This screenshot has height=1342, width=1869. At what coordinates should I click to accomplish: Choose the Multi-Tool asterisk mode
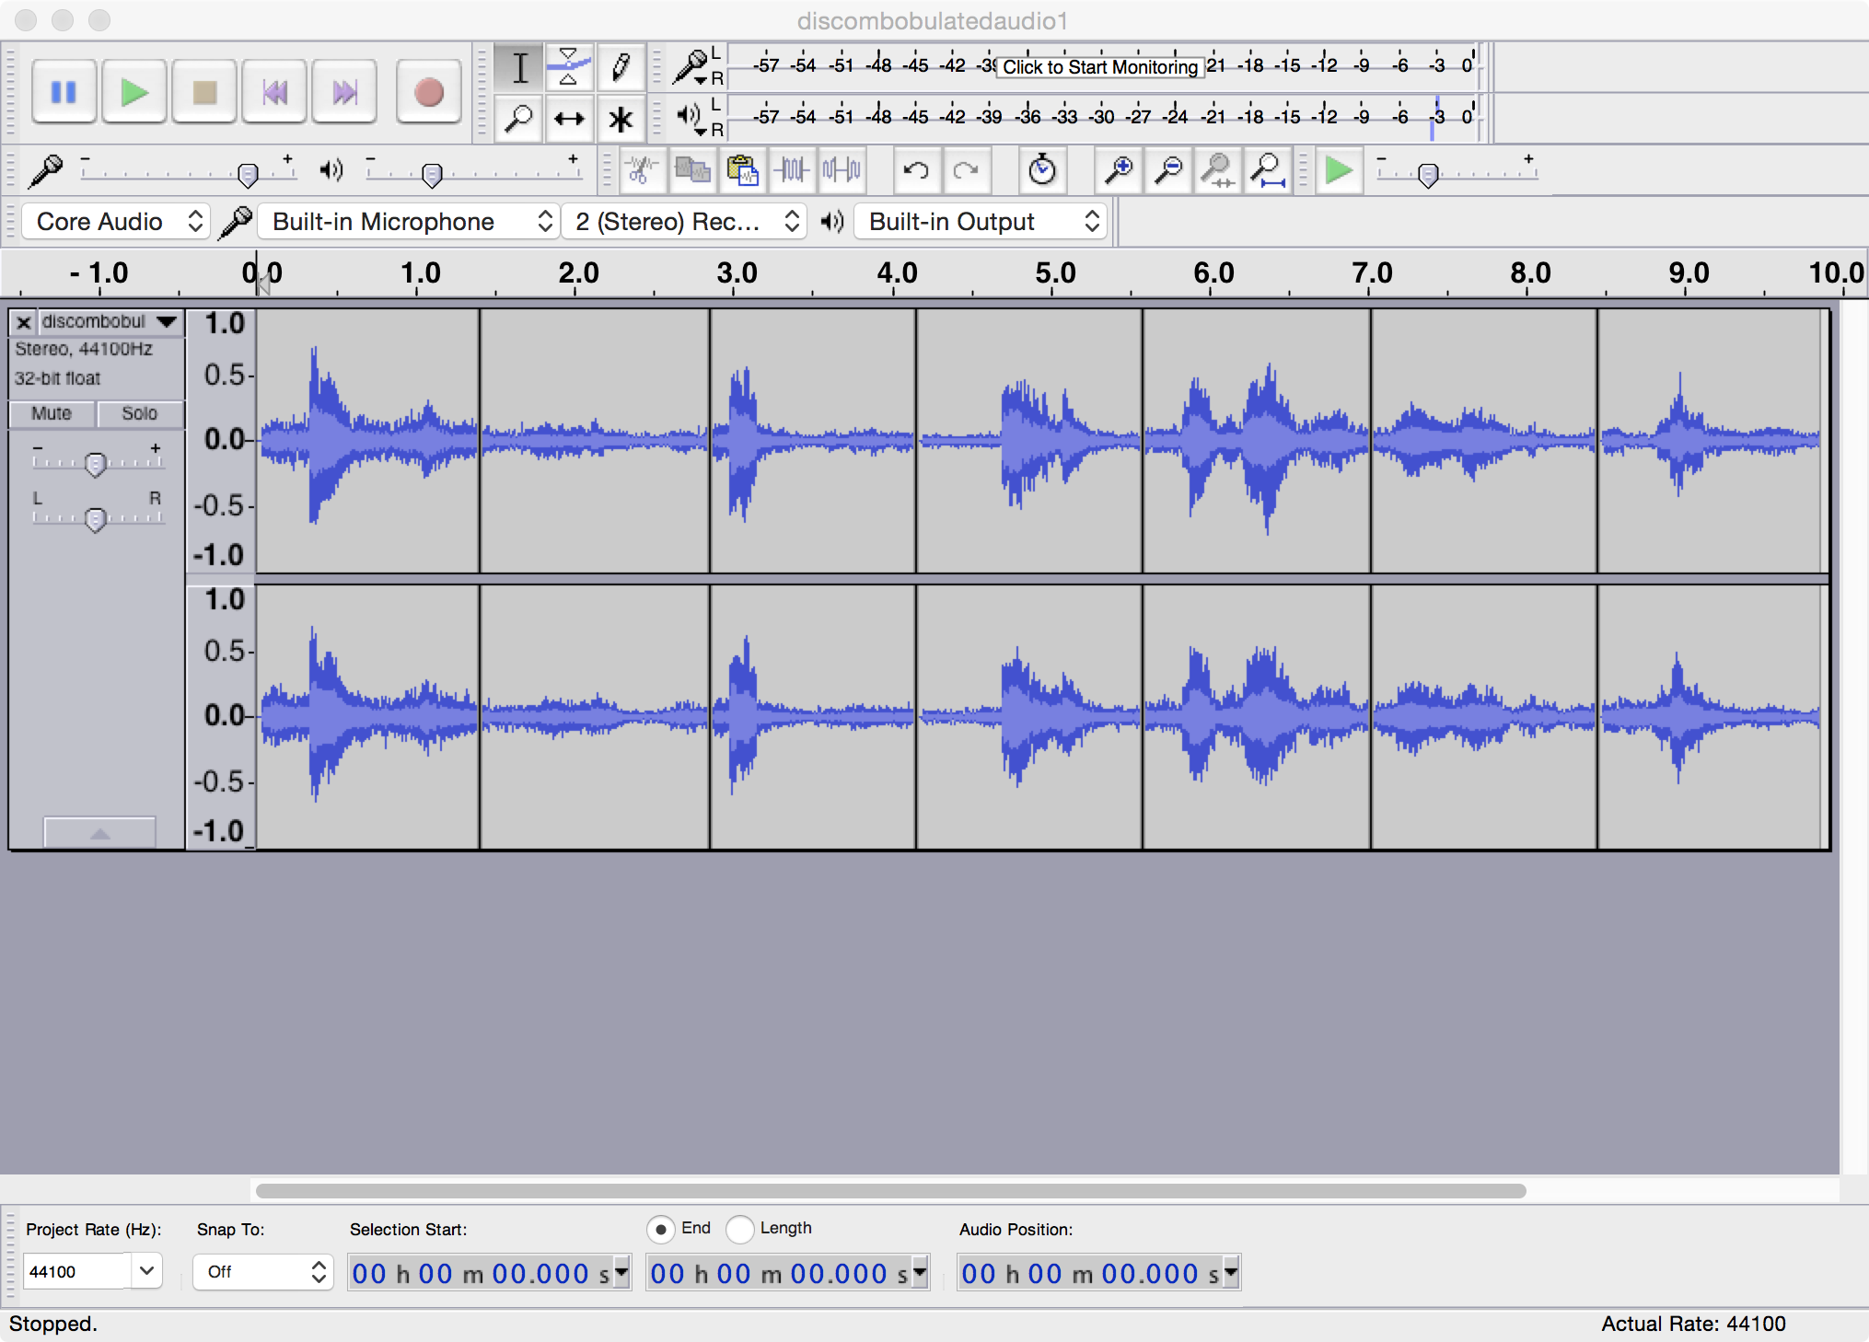(x=620, y=118)
